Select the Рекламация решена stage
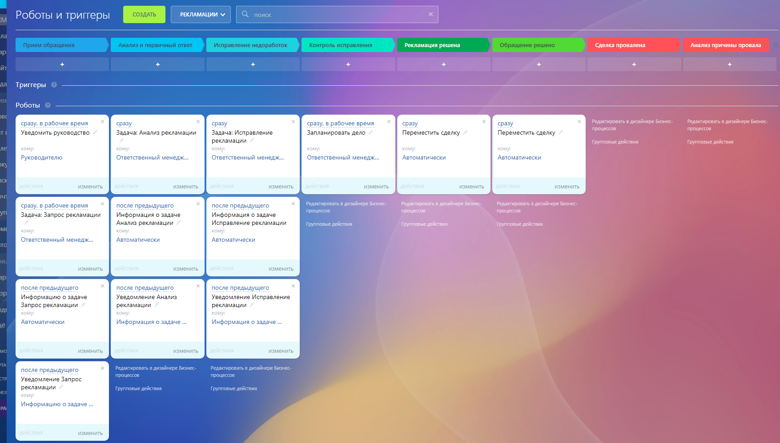The width and height of the screenshot is (780, 443). (443, 45)
